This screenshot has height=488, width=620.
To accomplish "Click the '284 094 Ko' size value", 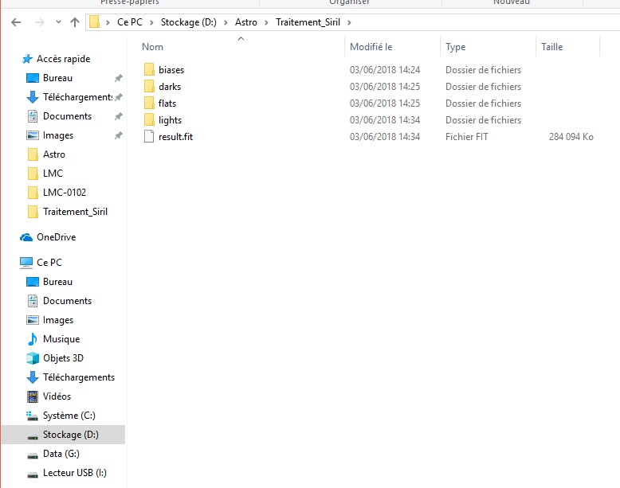I will [571, 137].
